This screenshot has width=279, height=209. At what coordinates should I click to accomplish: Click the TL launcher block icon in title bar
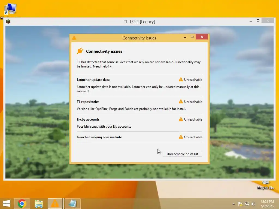tap(8, 21)
